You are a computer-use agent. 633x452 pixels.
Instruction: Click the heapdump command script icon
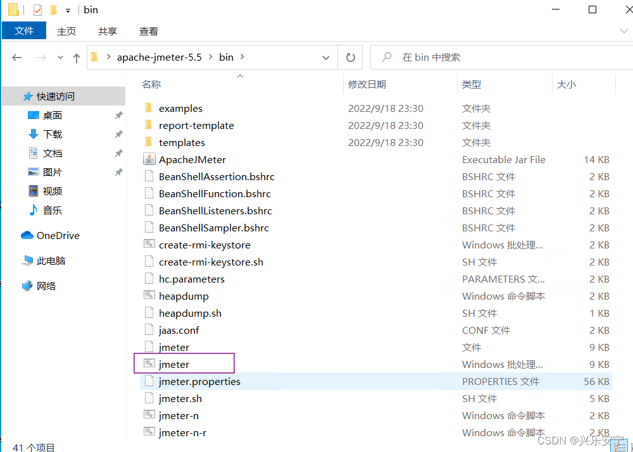click(x=149, y=296)
